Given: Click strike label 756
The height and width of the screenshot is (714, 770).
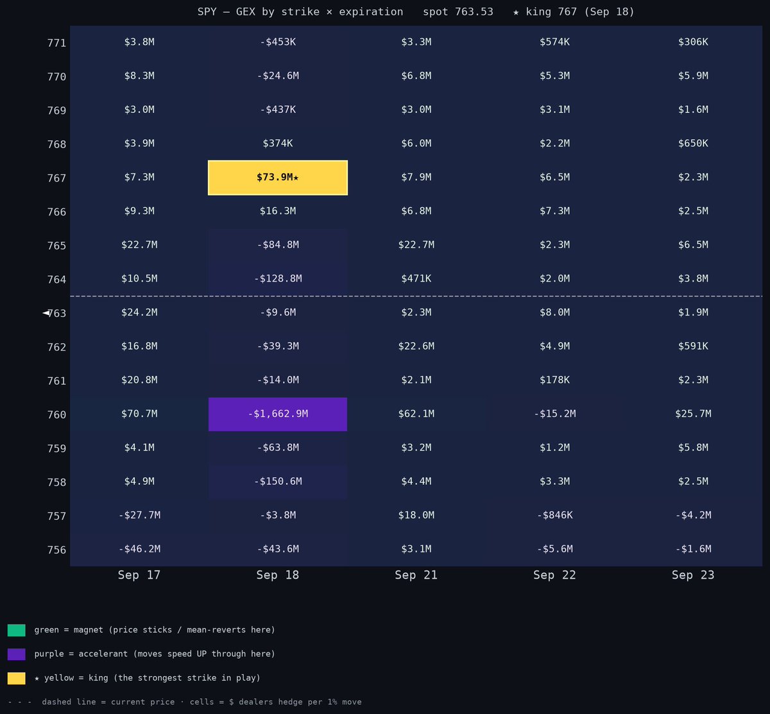Looking at the screenshot, I should pyautogui.click(x=56, y=550).
